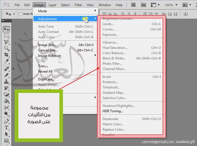Select the Healing Brush tool
The height and width of the screenshot is (146, 197).
click(x=6, y=69)
